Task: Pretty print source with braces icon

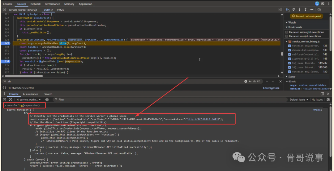Action: click(x=4, y=88)
